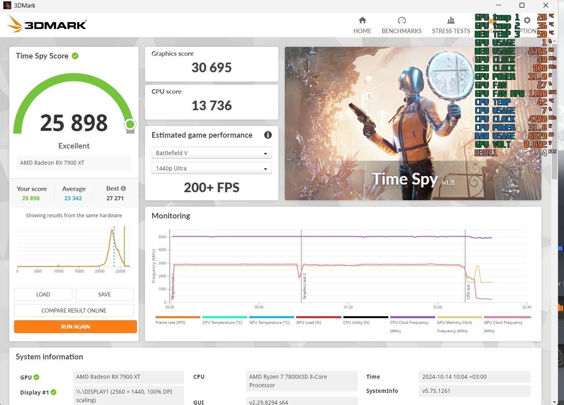Toggle CPU Utility (%) legend item
Screen dimensions: 564x405
click(365, 321)
